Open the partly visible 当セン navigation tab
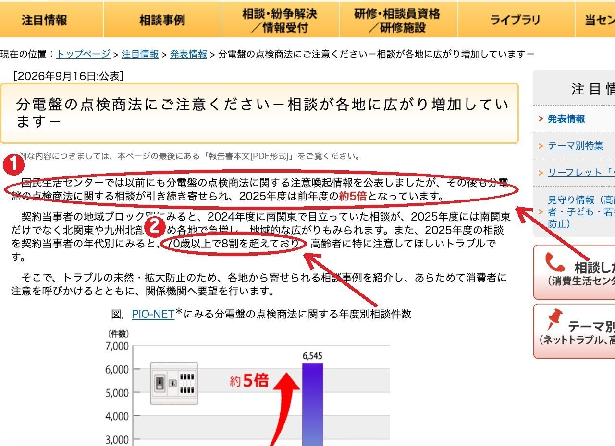The height and width of the screenshot is (446, 615). click(x=595, y=20)
